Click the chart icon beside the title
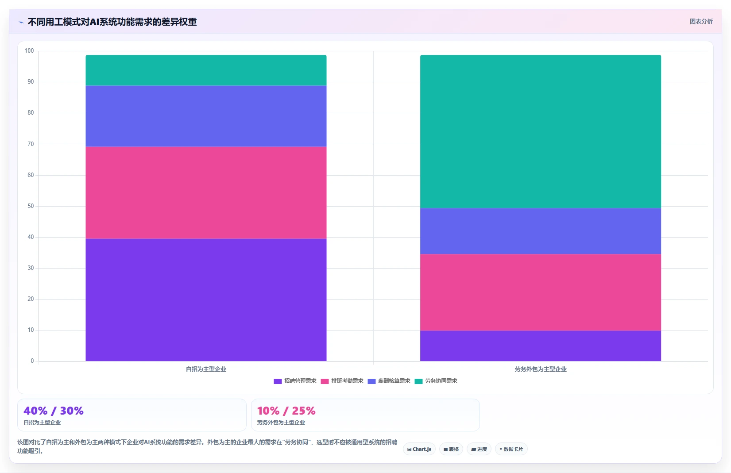This screenshot has width=731, height=473. pyautogui.click(x=21, y=22)
